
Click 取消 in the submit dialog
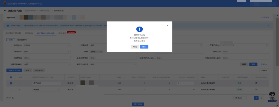point(135,47)
